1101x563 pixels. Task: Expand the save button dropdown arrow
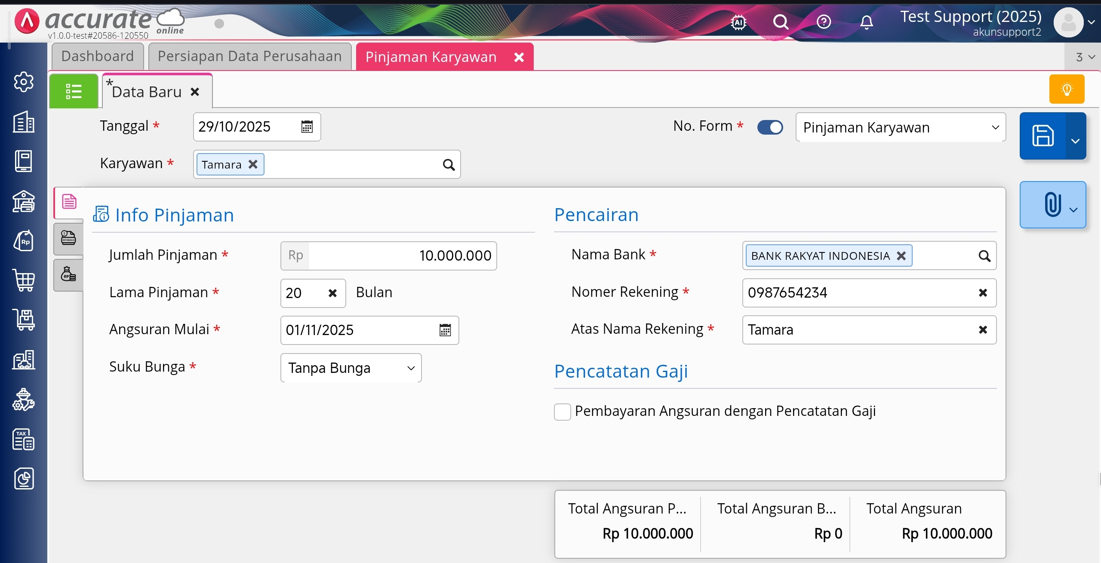tap(1075, 141)
